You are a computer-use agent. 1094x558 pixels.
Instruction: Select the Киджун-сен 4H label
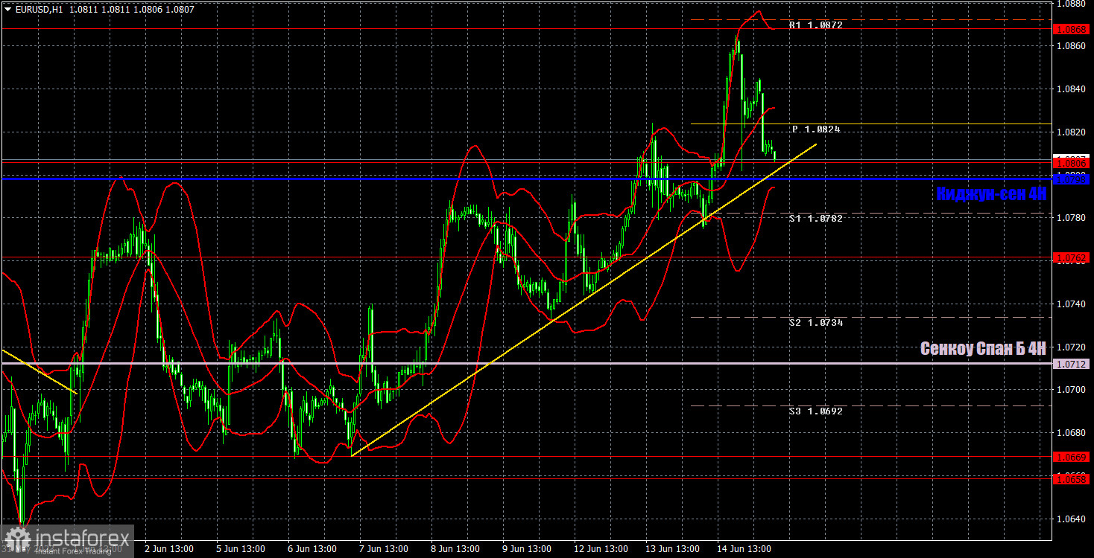click(991, 194)
